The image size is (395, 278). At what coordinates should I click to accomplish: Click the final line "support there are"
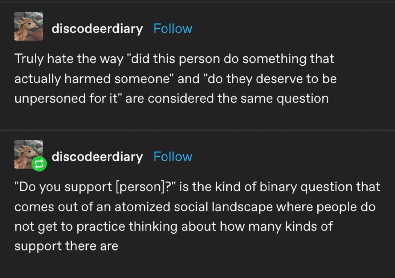(66, 246)
